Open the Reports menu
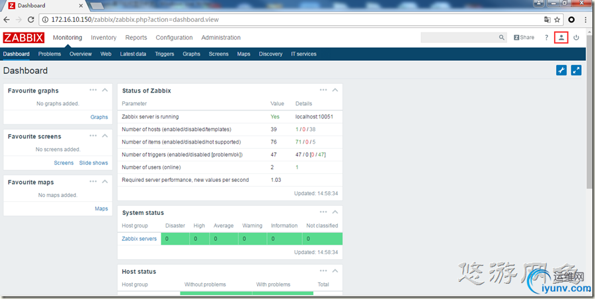 click(x=136, y=38)
